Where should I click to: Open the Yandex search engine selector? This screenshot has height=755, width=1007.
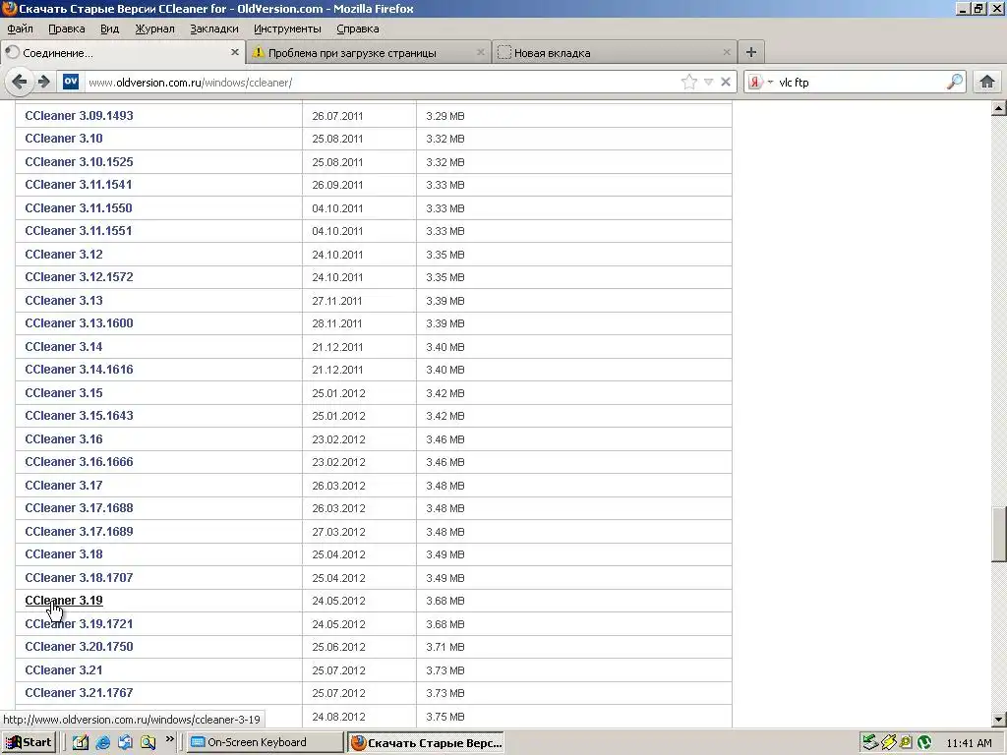(x=760, y=83)
